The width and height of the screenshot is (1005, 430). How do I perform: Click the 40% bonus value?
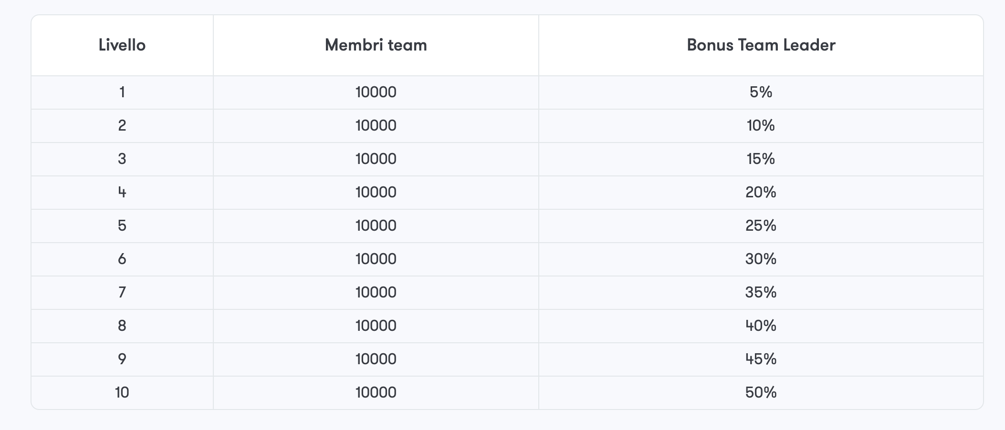(761, 326)
